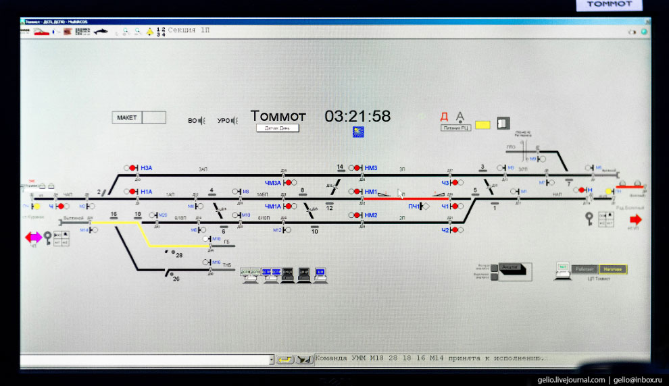Select track switch 18
This screenshot has width=669, height=386.
click(137, 217)
